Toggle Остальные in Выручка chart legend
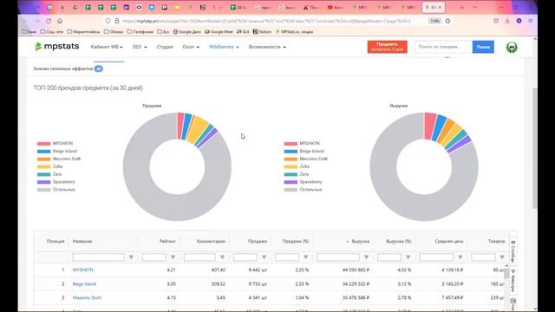Viewport: 555px width, 312px height. [304, 190]
